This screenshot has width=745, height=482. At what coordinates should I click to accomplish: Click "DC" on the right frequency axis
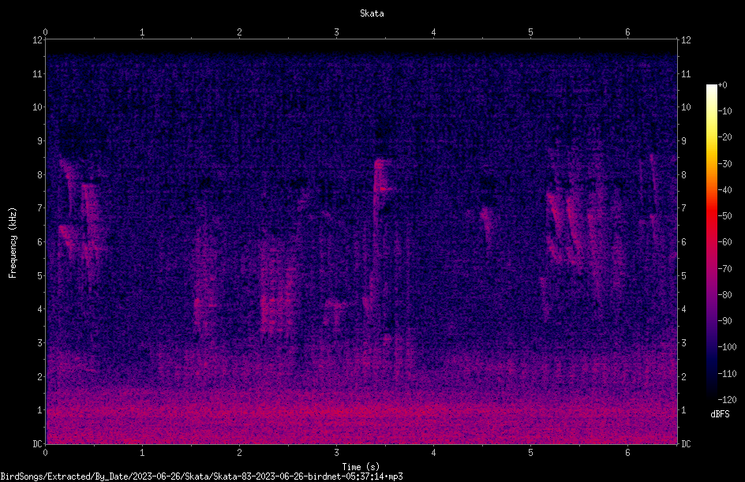pyautogui.click(x=686, y=444)
